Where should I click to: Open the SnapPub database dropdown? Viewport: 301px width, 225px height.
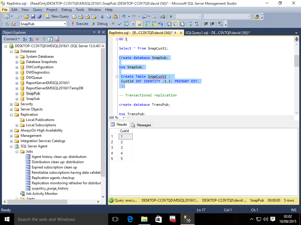pyautogui.click(x=65, y=24)
